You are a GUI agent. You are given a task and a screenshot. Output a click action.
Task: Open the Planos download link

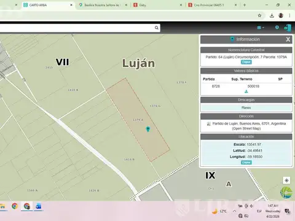[246, 107]
